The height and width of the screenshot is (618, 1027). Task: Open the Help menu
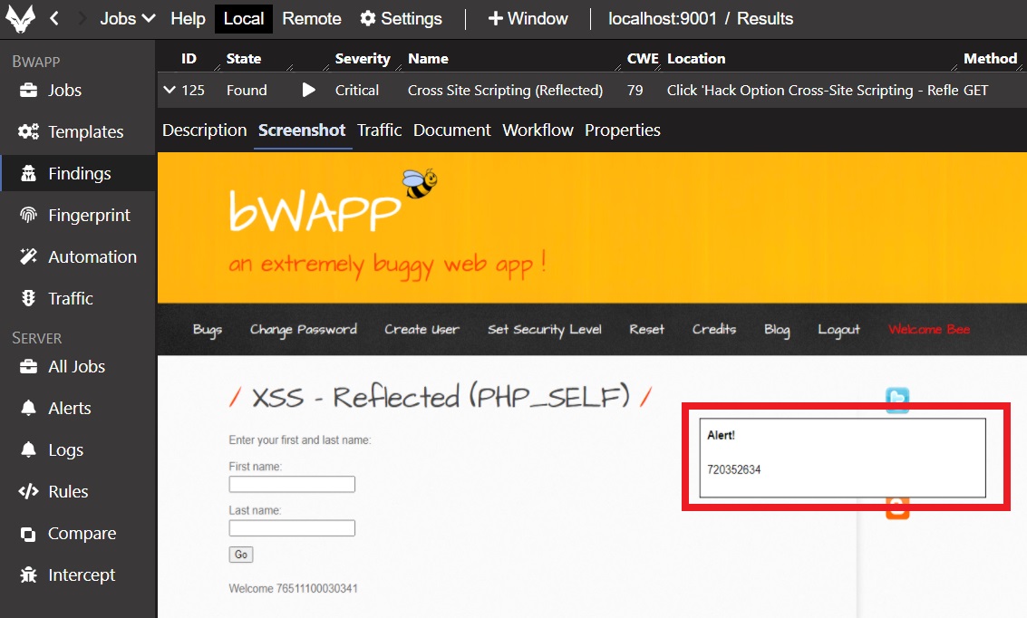click(x=188, y=18)
